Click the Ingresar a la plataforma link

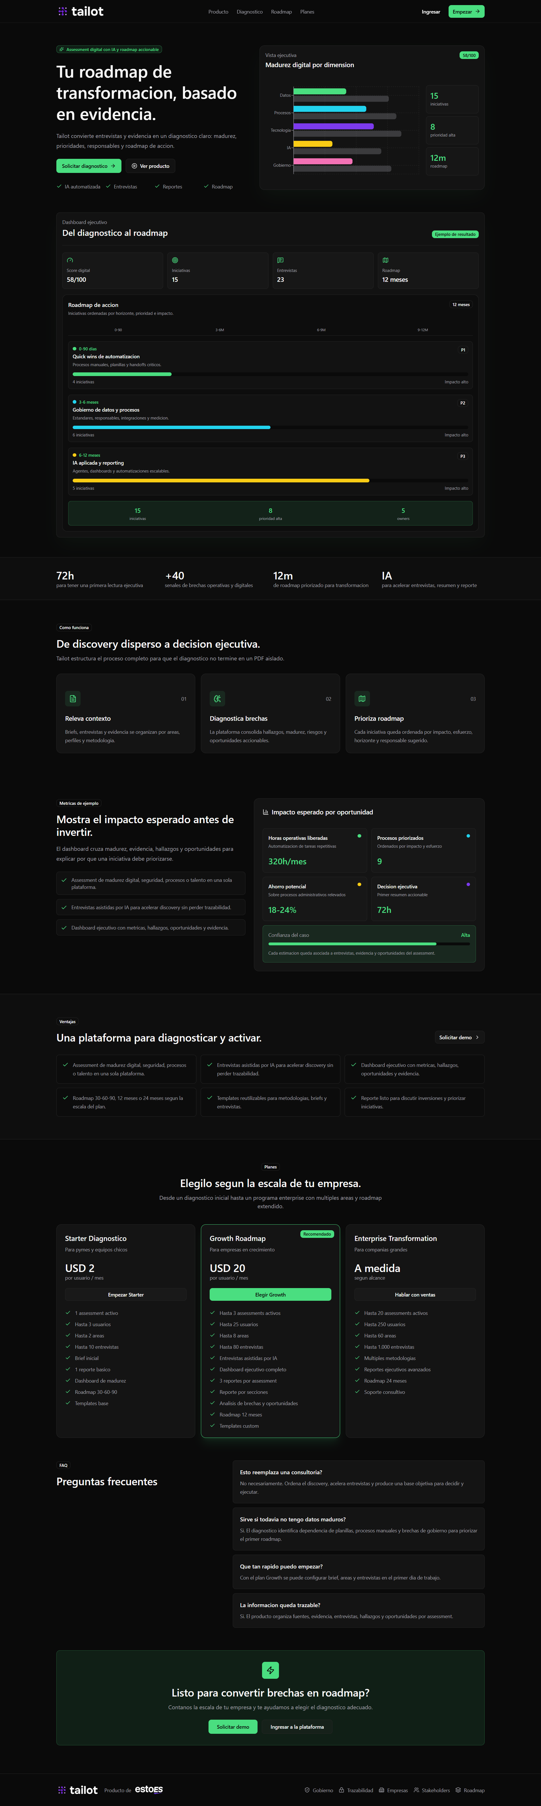(298, 1727)
